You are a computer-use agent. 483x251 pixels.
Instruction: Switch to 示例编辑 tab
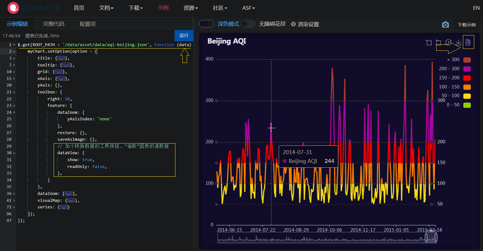[17, 24]
